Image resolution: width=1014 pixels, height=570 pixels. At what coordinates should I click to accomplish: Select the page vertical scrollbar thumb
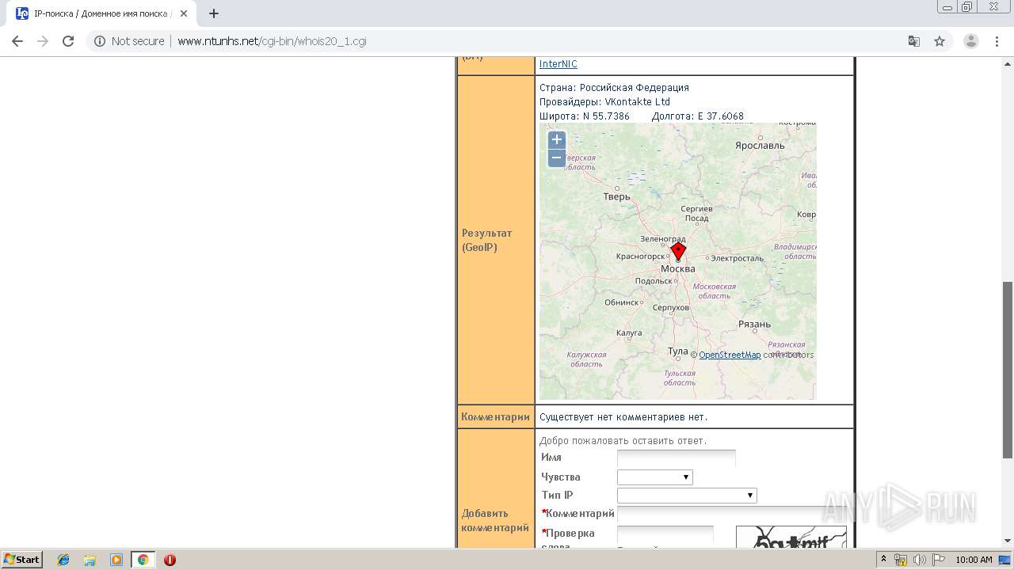(x=1008, y=370)
